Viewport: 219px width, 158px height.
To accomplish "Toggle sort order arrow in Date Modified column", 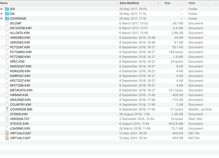I will (158, 3).
